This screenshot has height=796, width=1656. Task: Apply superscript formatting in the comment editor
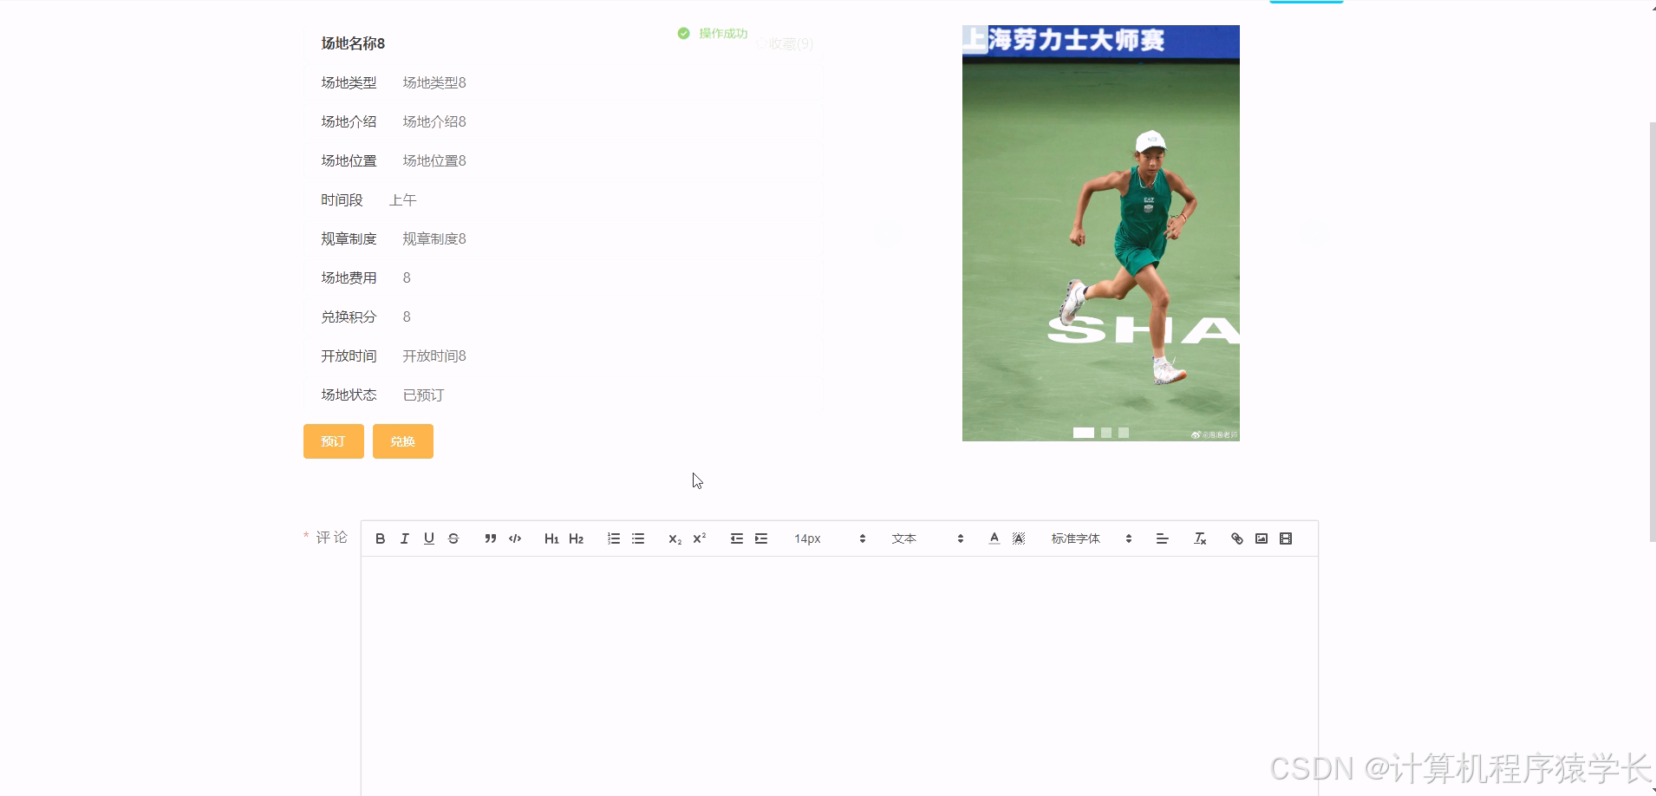click(699, 538)
